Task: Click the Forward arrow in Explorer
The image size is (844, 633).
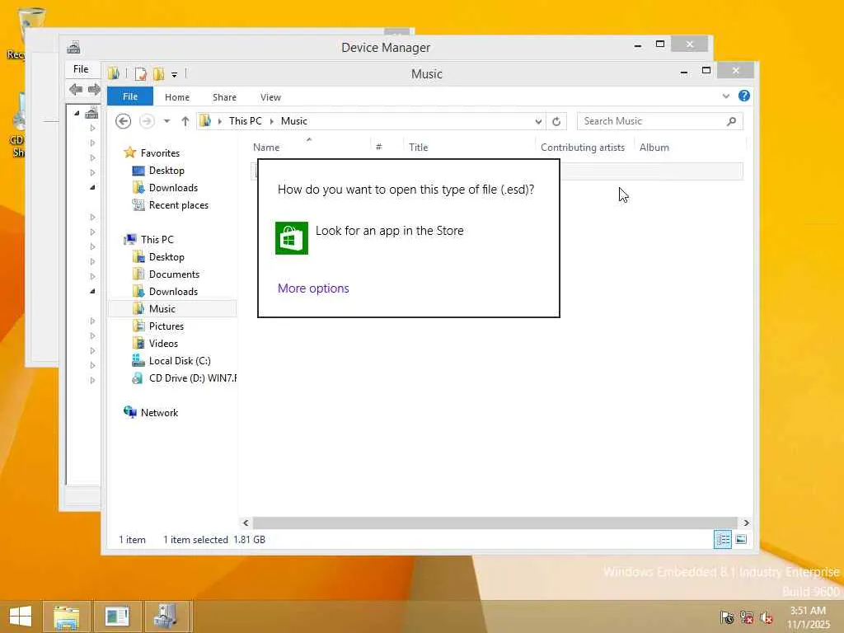Action: pos(147,121)
